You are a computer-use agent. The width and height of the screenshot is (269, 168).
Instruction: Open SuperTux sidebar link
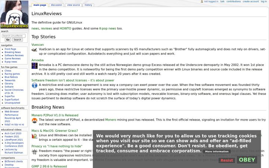[x=10, y=96]
